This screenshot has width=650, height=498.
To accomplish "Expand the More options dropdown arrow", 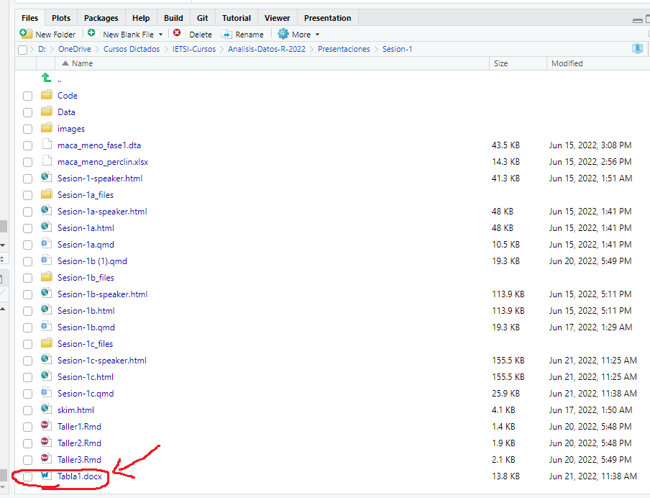I will (x=317, y=35).
